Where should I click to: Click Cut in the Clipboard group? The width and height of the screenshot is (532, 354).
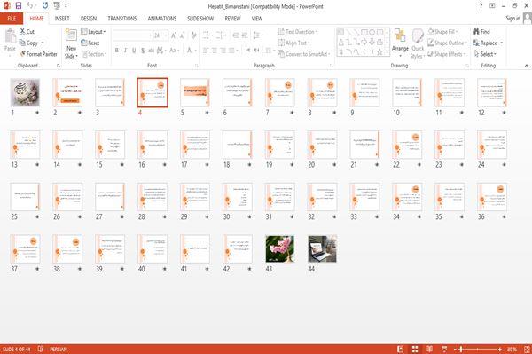coord(27,32)
